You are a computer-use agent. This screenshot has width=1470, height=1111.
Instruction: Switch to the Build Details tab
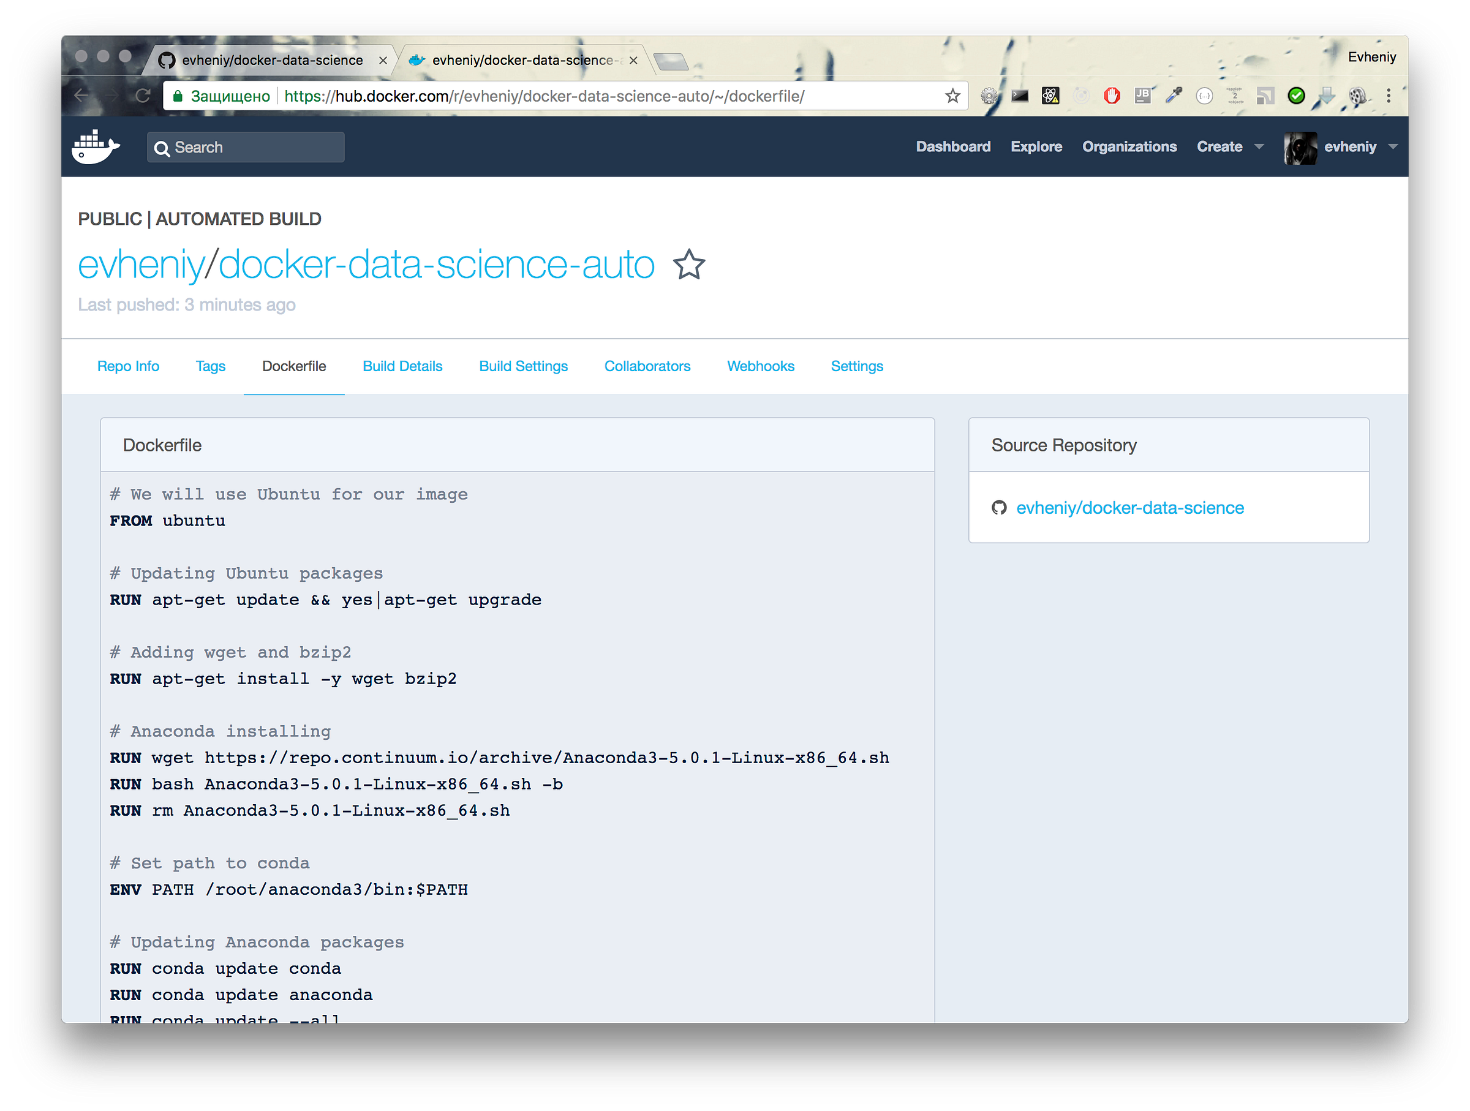(402, 366)
